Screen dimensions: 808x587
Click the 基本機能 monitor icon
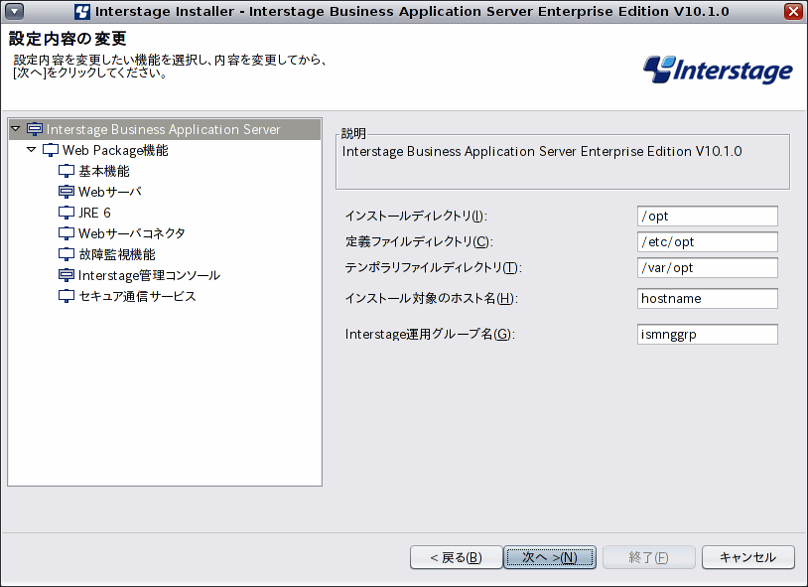pyautogui.click(x=66, y=171)
